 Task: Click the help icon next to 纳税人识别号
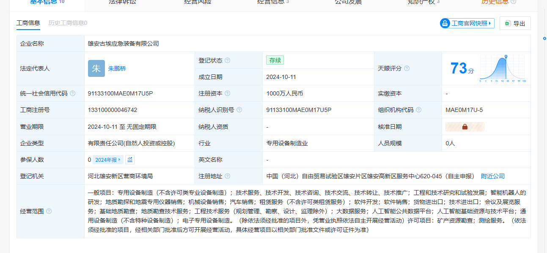click(x=239, y=110)
